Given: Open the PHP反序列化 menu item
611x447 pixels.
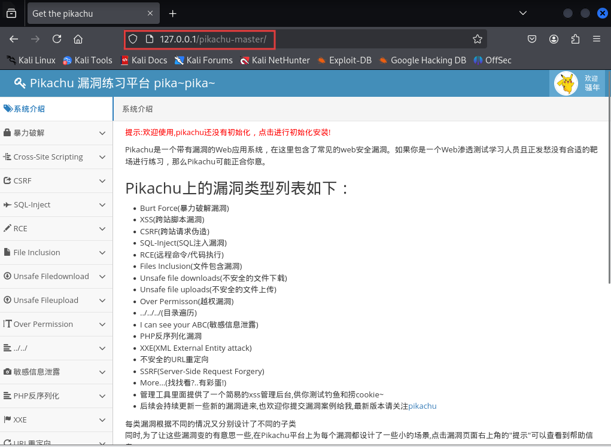Looking at the screenshot, I should (x=56, y=396).
